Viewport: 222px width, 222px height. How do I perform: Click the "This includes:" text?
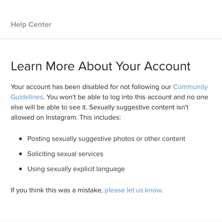point(100,117)
